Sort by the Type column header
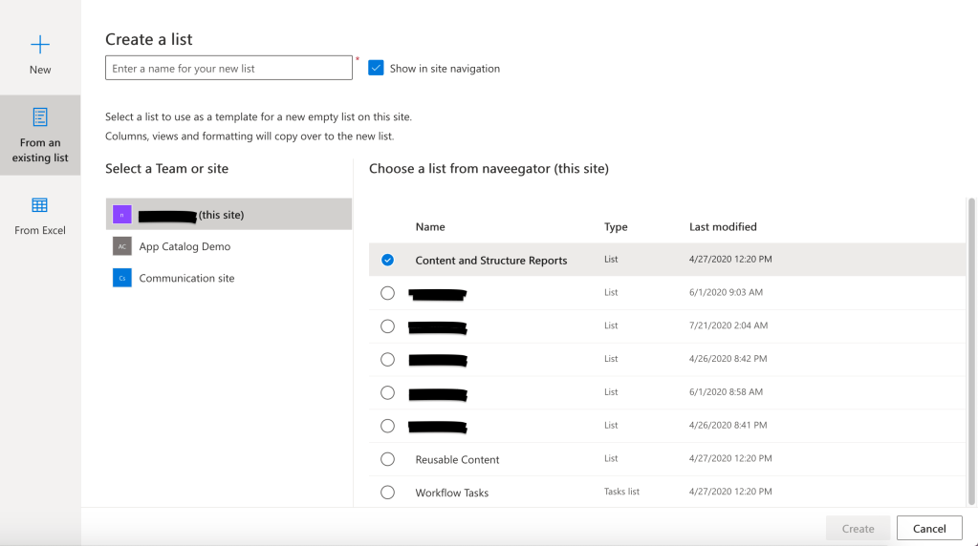Image resolution: width=978 pixels, height=546 pixels. 616,227
